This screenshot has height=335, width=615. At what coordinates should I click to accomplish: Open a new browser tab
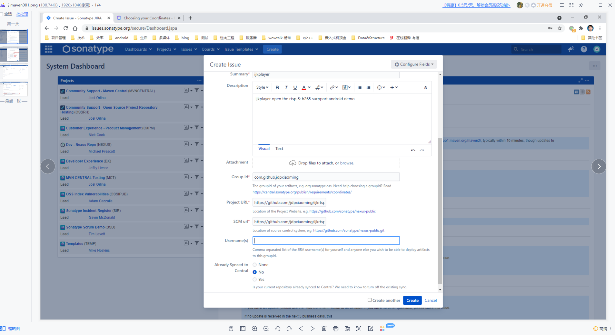pyautogui.click(x=190, y=18)
